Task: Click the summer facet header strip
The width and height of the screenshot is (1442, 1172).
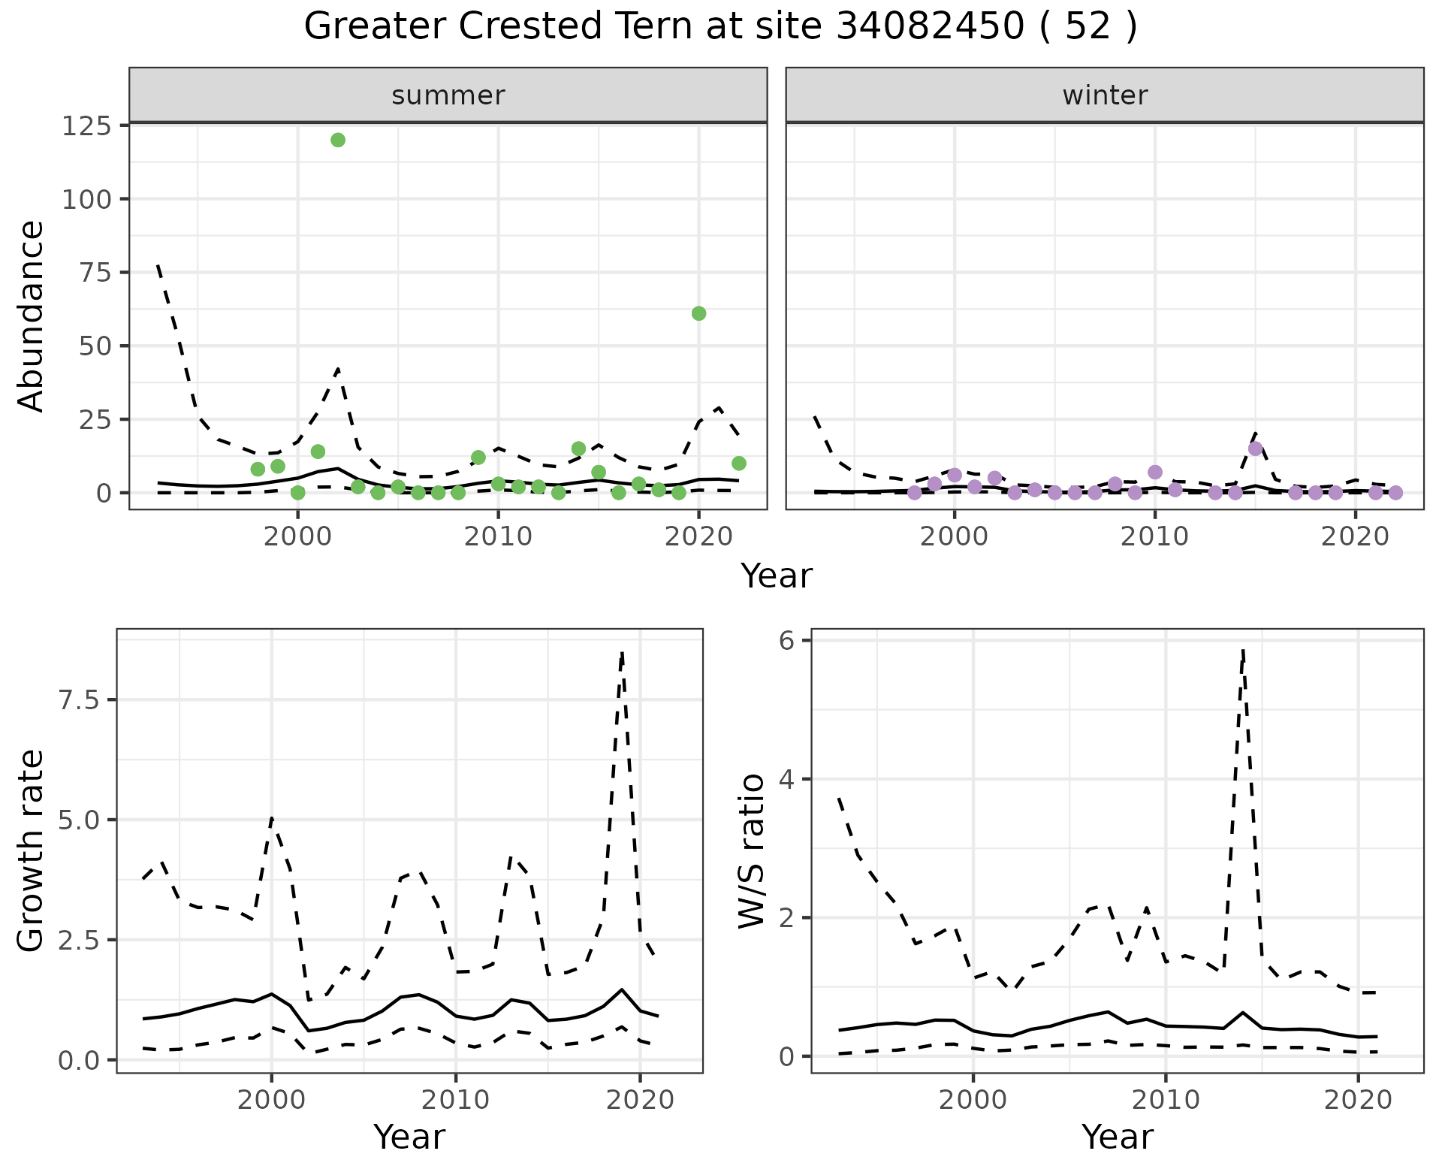Action: click(448, 95)
